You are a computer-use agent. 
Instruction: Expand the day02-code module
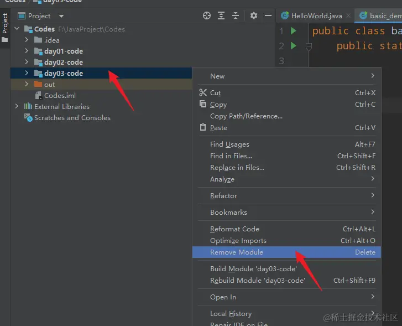pos(27,62)
